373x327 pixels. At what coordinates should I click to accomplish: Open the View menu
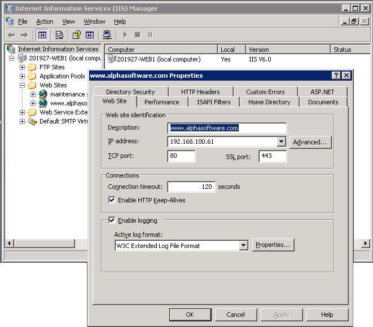(x=68, y=21)
